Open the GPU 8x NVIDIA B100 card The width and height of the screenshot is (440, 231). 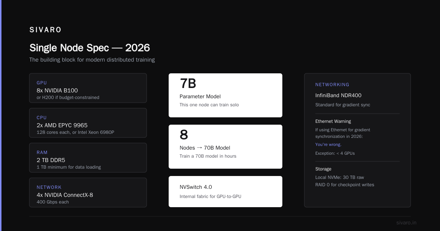point(88,88)
